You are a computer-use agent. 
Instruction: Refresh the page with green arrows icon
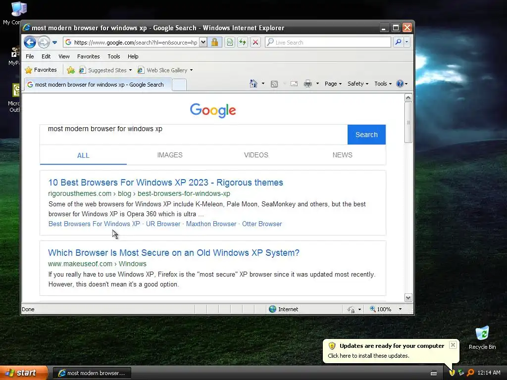tap(243, 43)
